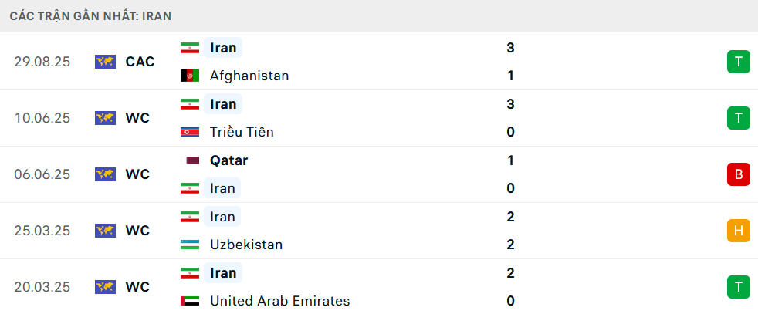Click the Iran flag in the 29.08.25 match
This screenshot has width=758, height=314.
(189, 48)
